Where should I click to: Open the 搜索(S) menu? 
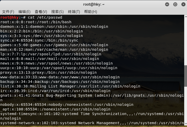[57, 12]
